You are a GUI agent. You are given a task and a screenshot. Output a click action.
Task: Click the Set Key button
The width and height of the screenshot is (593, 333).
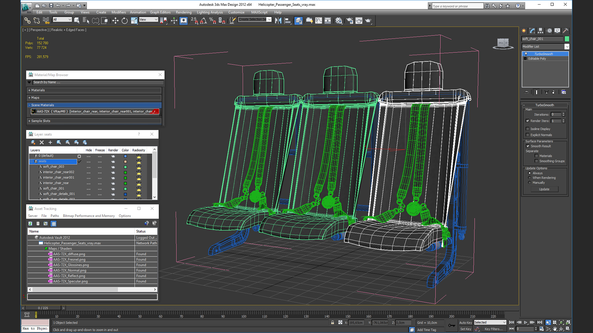[465, 329]
